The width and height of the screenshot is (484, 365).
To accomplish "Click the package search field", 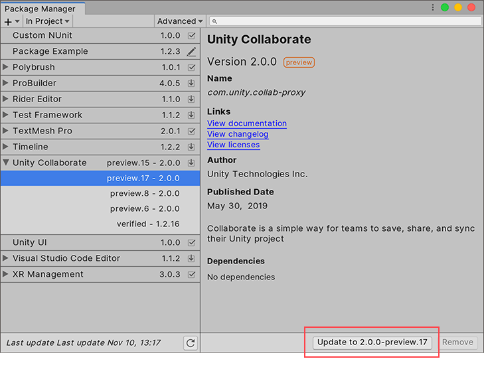I will [x=345, y=21].
